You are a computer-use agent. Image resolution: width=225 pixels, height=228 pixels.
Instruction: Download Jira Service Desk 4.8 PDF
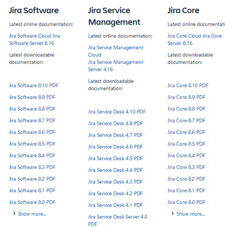click(x=115, y=123)
